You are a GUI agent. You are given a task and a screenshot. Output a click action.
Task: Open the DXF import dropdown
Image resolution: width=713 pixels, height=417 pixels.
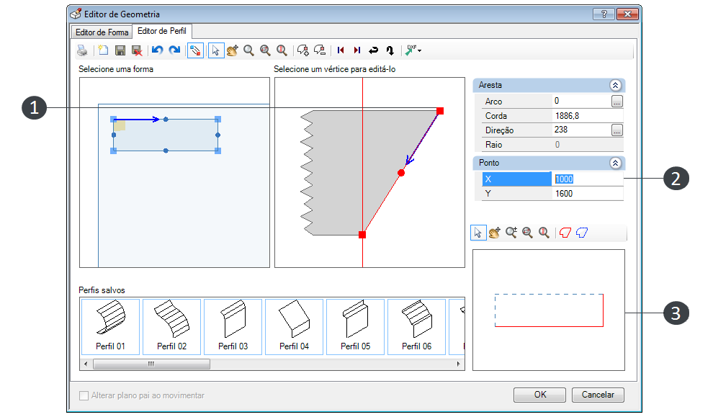click(x=413, y=50)
